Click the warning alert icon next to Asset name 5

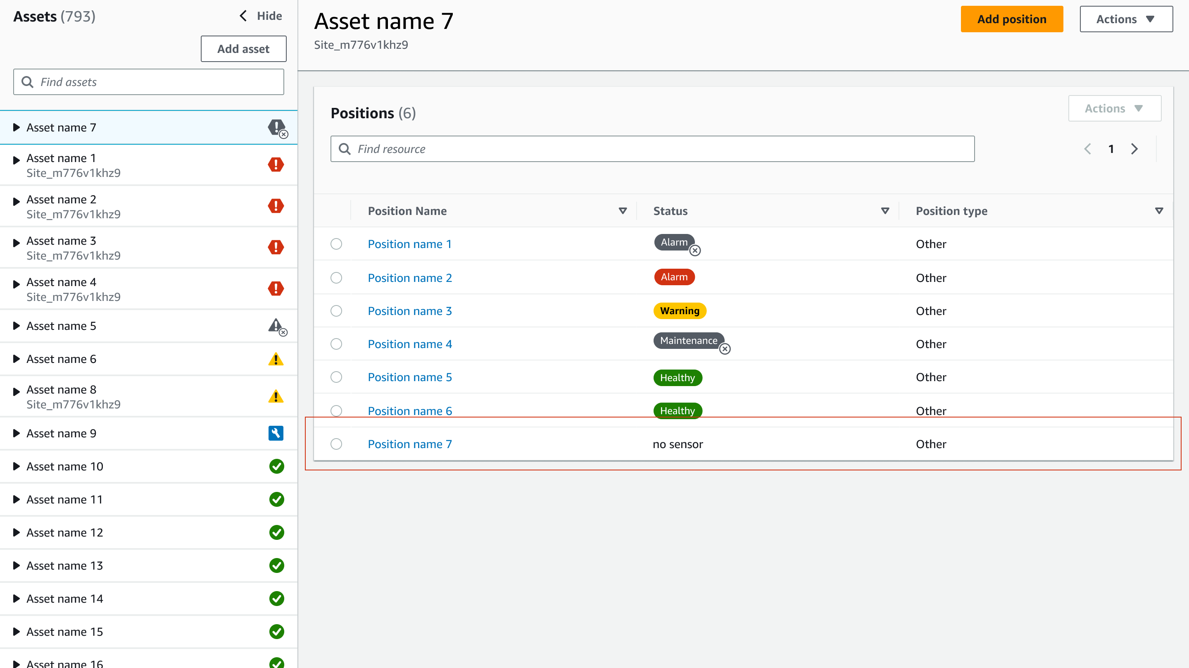277,326
